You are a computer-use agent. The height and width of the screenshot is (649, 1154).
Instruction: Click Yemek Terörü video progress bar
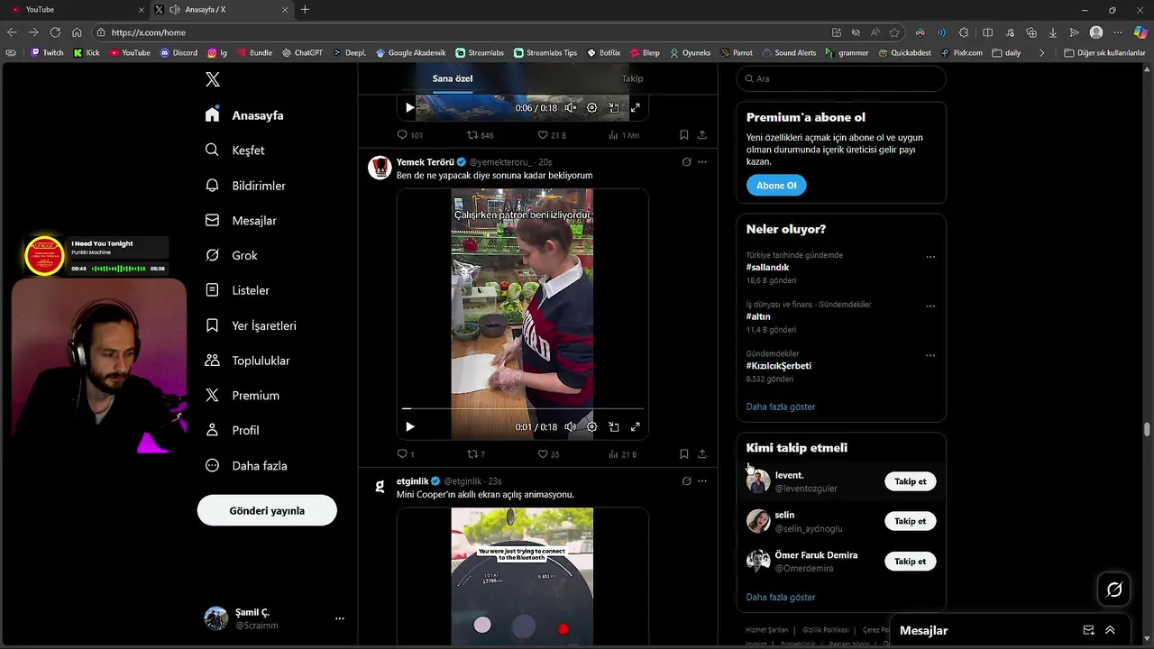coord(523,409)
